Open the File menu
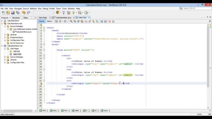 point(2,9)
